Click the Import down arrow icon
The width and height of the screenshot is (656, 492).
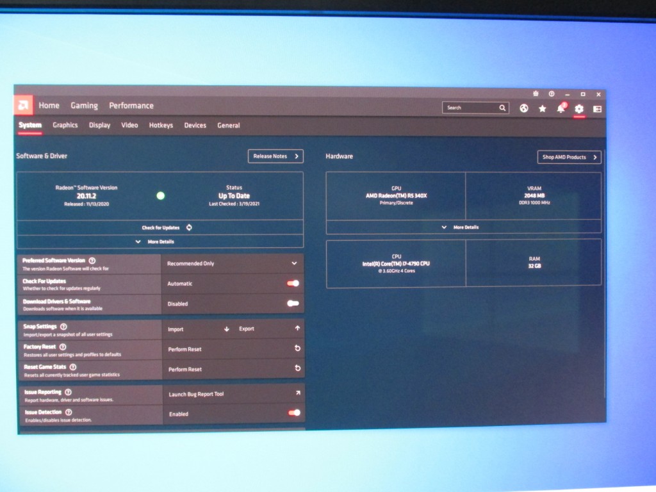point(226,329)
